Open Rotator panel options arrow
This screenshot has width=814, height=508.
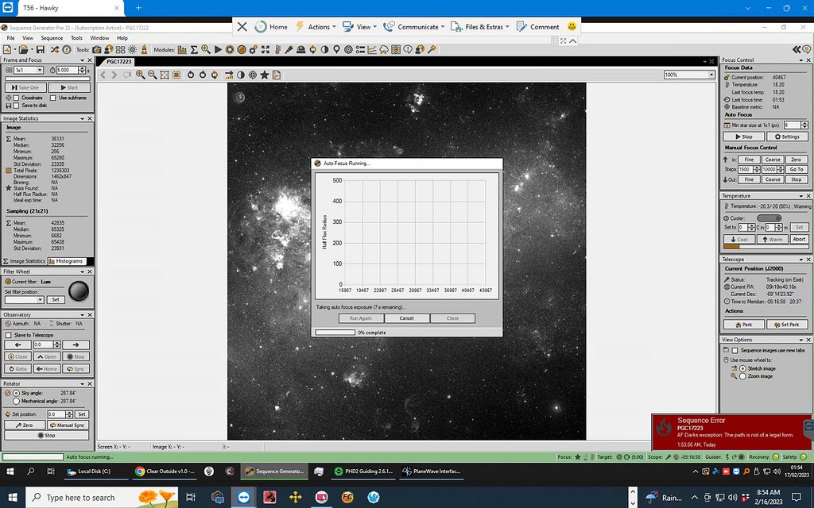pos(82,384)
